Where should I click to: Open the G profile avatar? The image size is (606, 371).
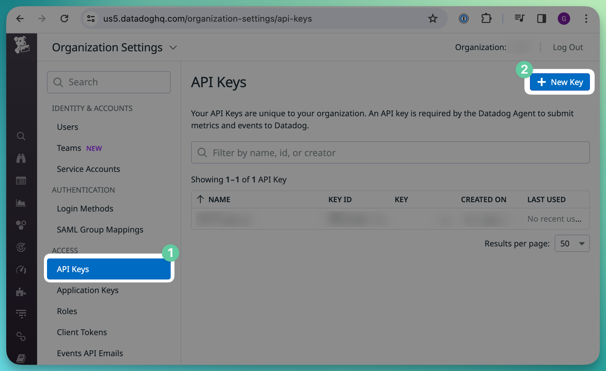564,19
